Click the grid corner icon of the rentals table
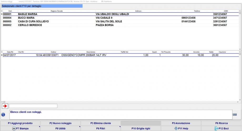 pos(2,52)
